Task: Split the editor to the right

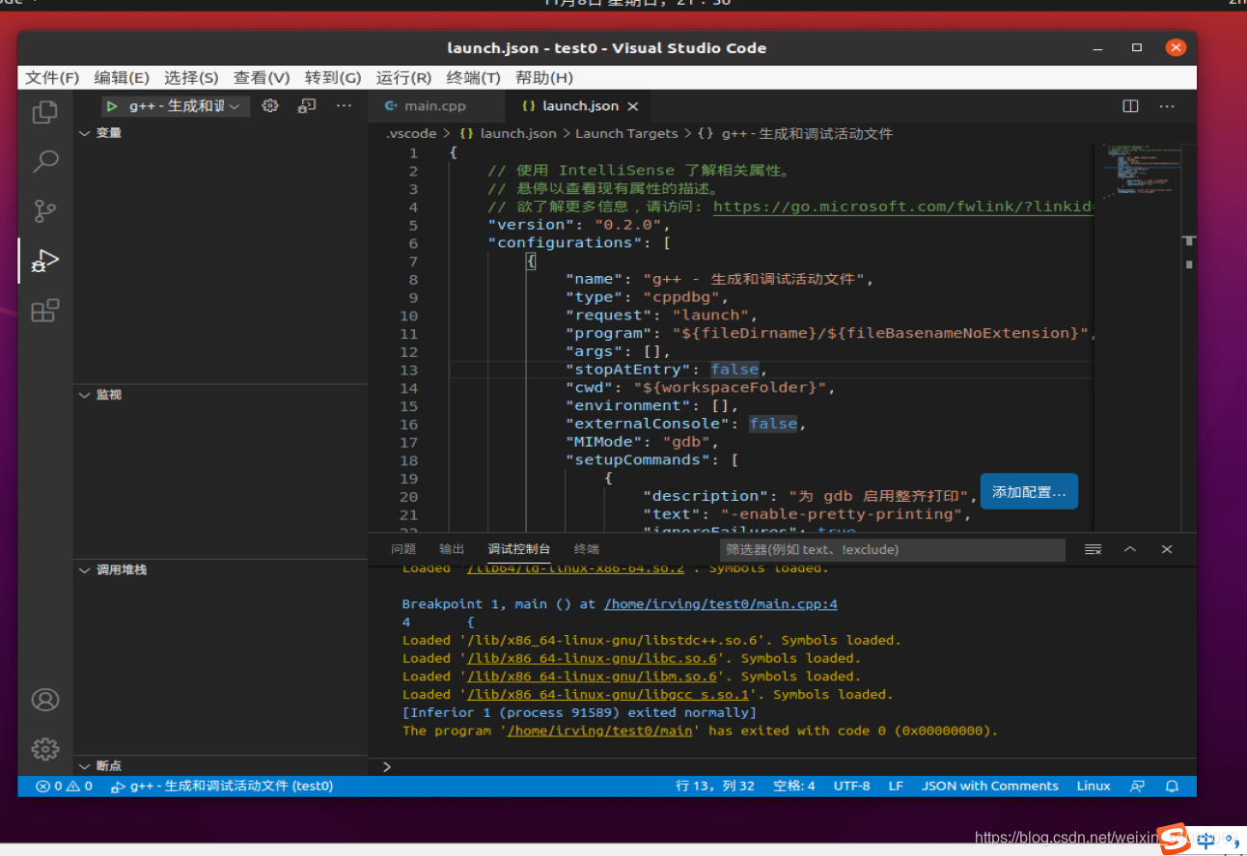Action: point(1130,106)
